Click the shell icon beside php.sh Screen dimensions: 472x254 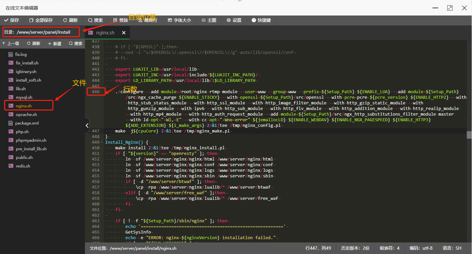coord(11,131)
